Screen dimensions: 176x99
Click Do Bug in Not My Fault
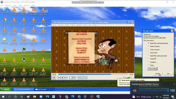[158, 74]
